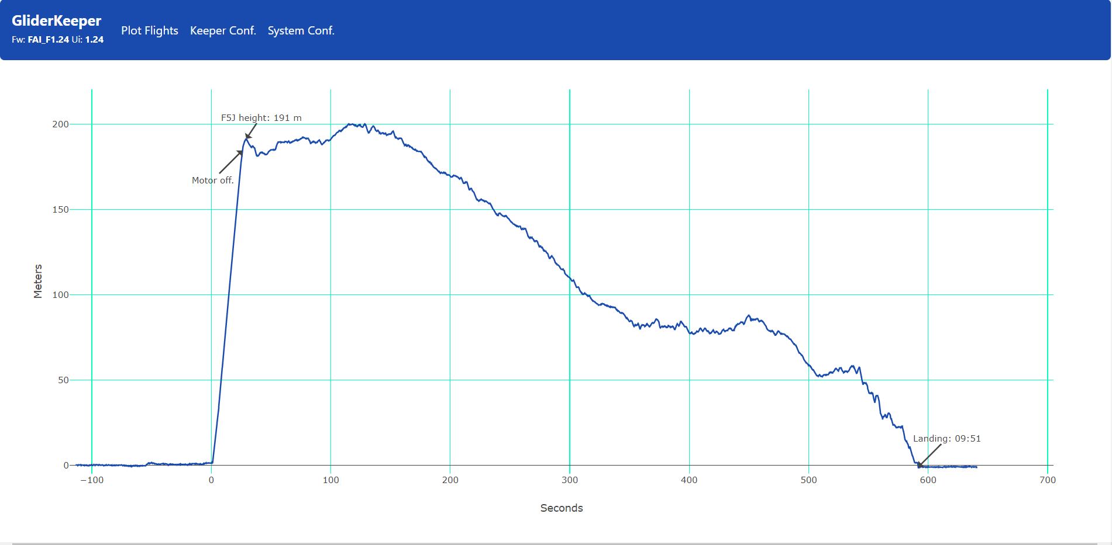Screen dimensions: 1112x545
Task: Click the -100 tick label on x-axis
Action: point(91,480)
